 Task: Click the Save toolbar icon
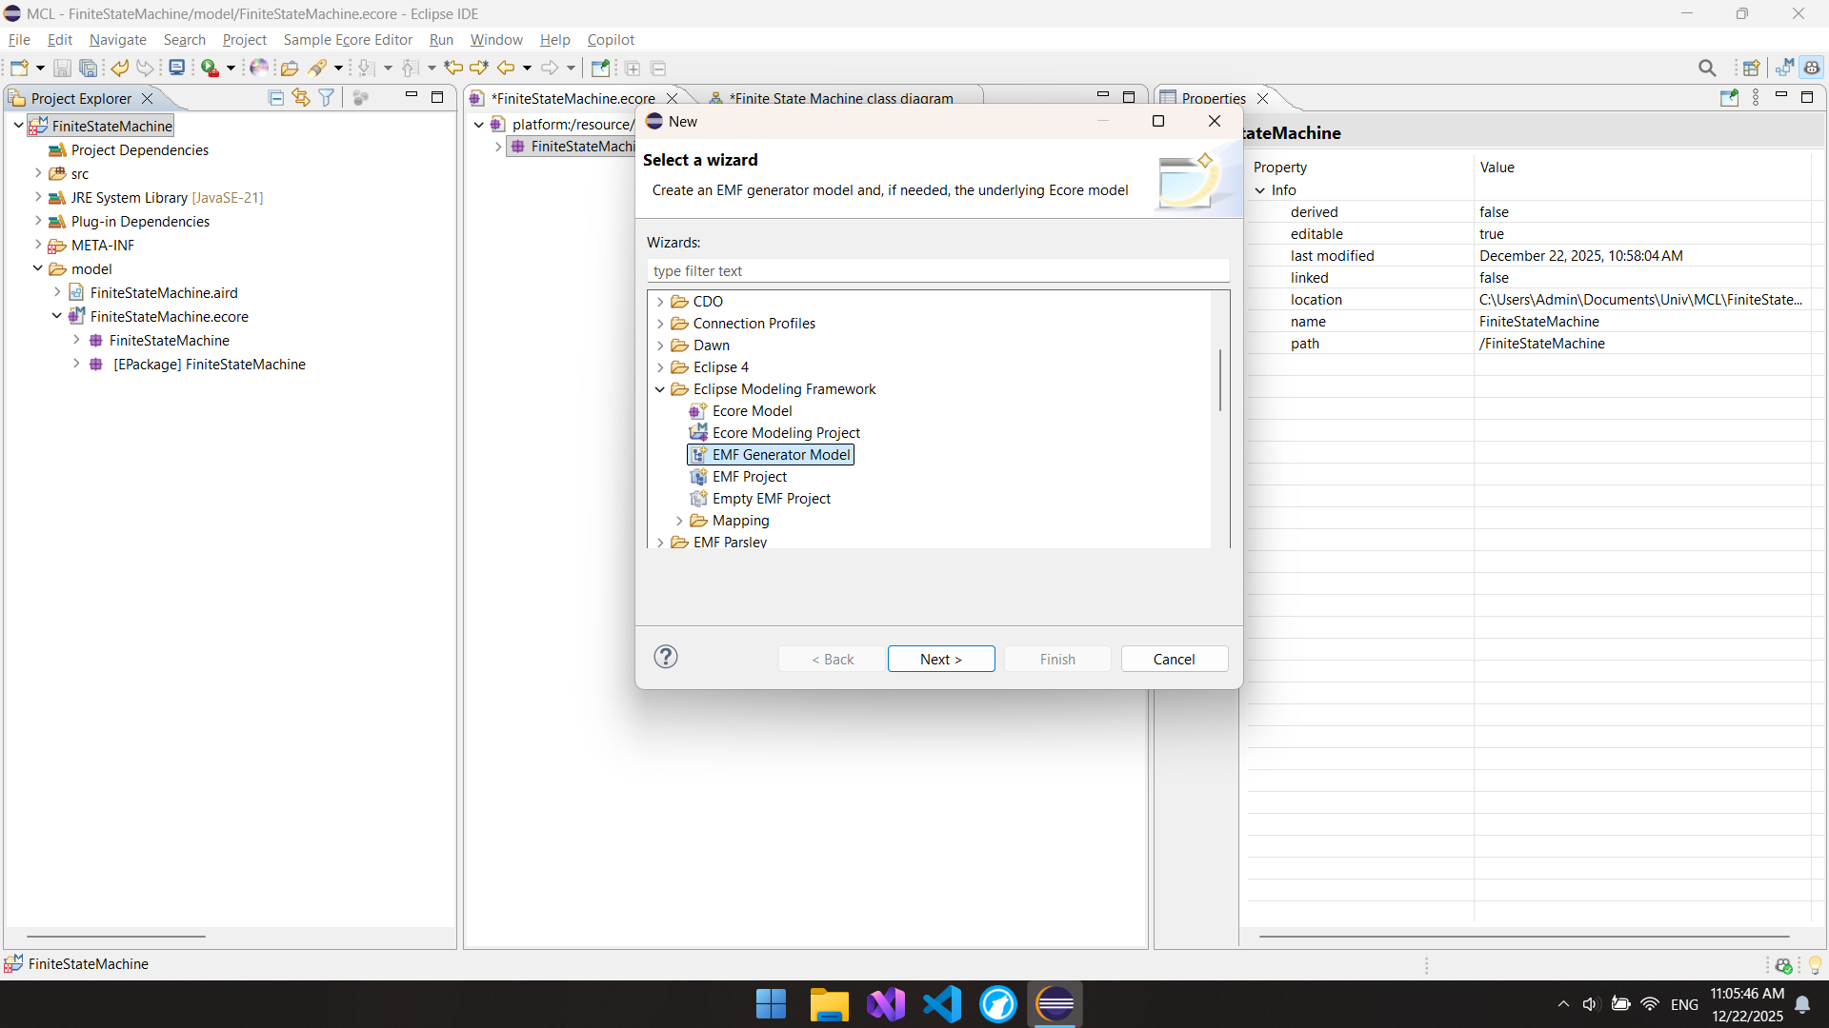tap(62, 69)
